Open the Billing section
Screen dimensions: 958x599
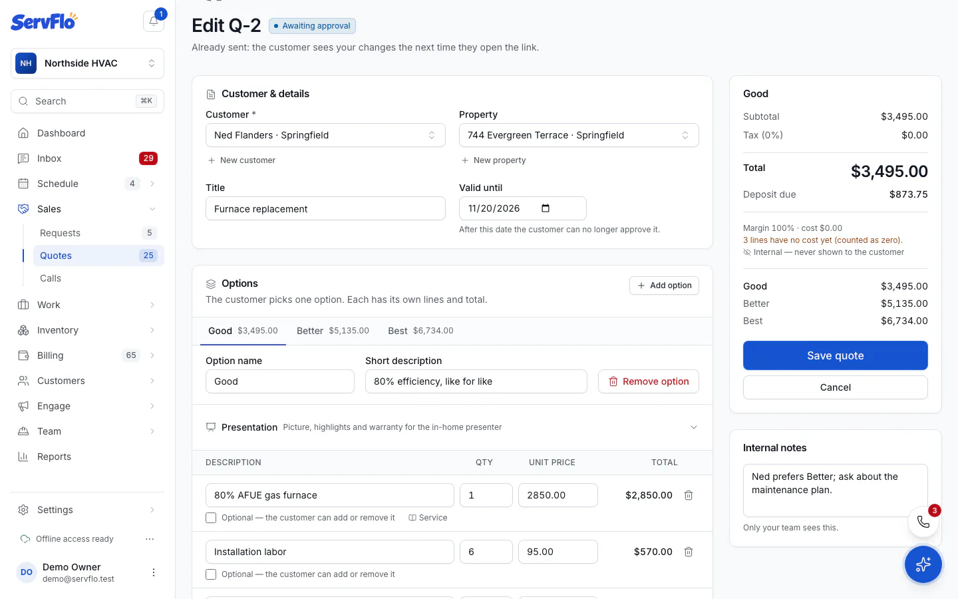point(87,355)
